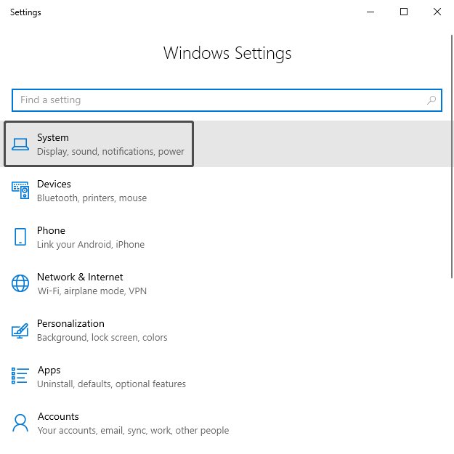The width and height of the screenshot is (454, 454).
Task: Click the Network & Internet globe icon
Action: [20, 283]
